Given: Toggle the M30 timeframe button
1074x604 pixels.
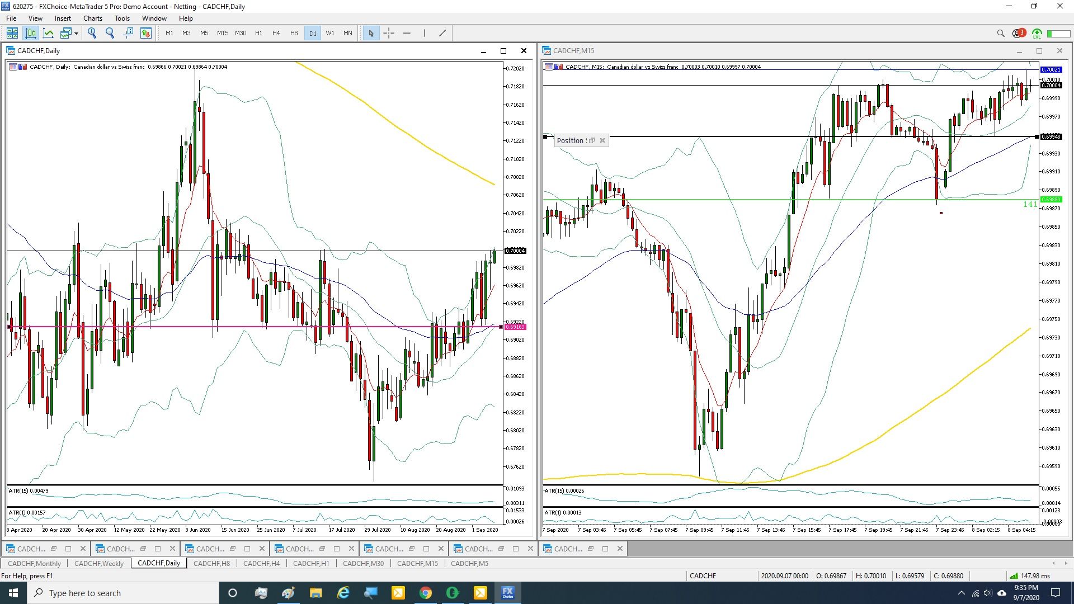Looking at the screenshot, I should (x=241, y=33).
